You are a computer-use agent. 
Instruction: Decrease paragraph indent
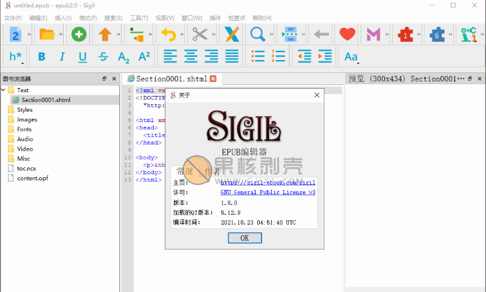(x=304, y=56)
